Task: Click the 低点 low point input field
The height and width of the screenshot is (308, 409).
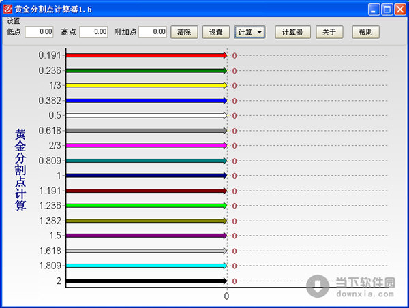Action: 39,32
